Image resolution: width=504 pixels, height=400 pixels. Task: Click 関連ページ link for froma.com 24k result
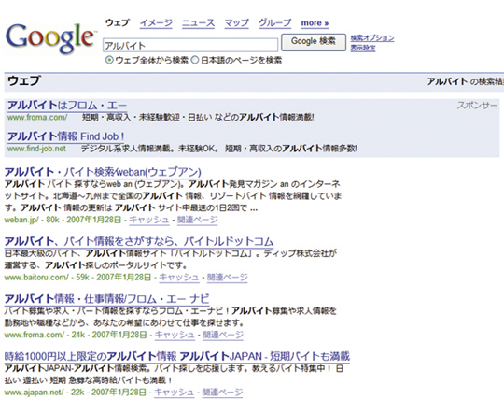(x=223, y=335)
